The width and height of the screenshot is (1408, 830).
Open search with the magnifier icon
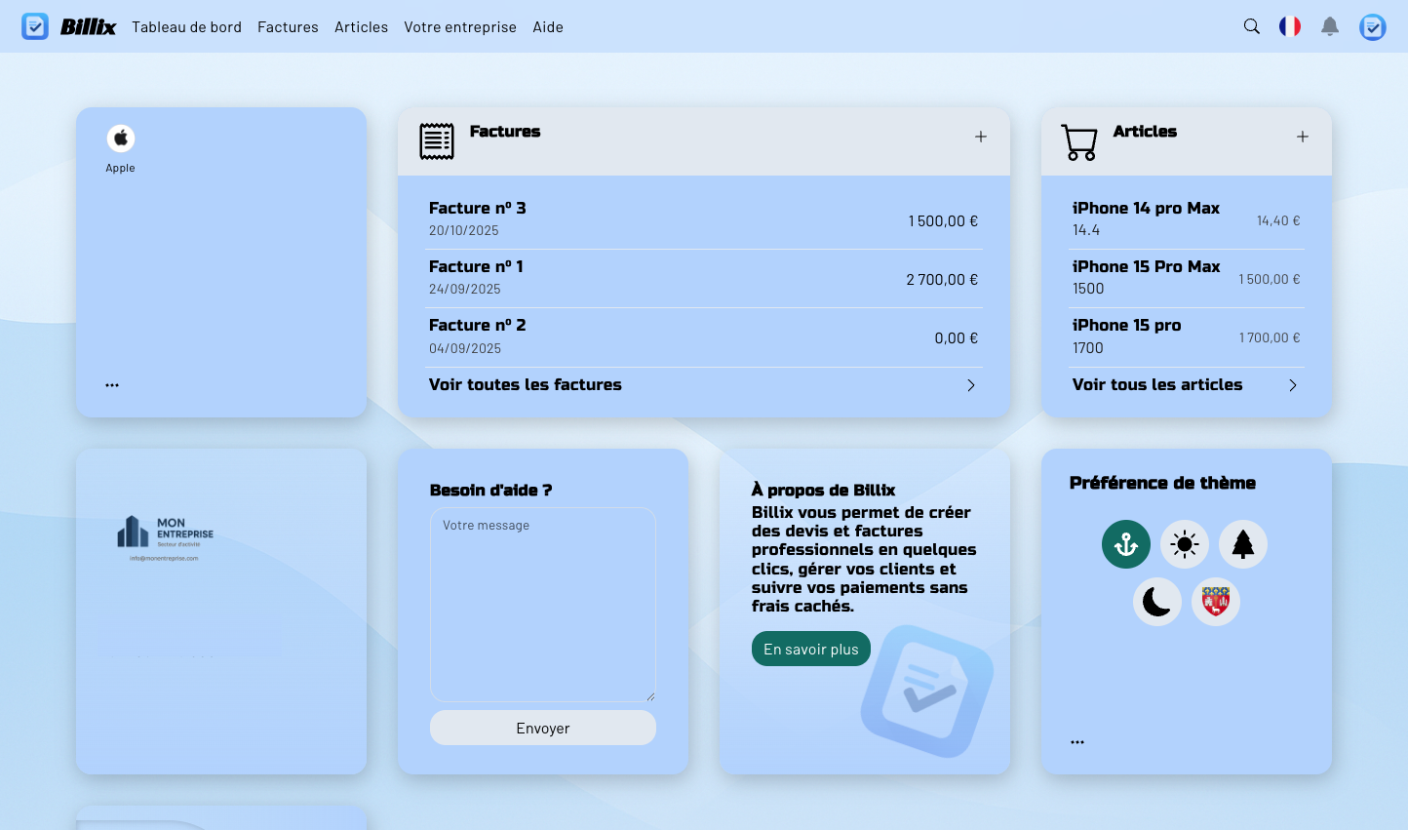pos(1252,26)
